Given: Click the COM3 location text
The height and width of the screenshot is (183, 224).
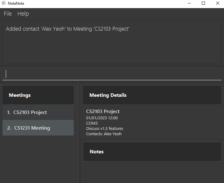Looking at the screenshot, I should pyautogui.click(x=92, y=123).
